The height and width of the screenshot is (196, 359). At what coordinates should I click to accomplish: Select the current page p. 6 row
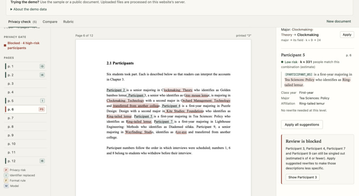(x=25, y=109)
